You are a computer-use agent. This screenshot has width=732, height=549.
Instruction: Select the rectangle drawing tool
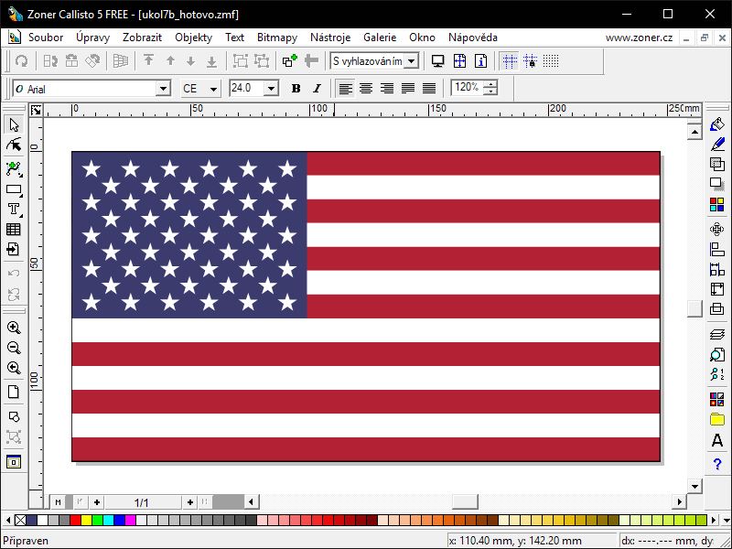(x=14, y=189)
